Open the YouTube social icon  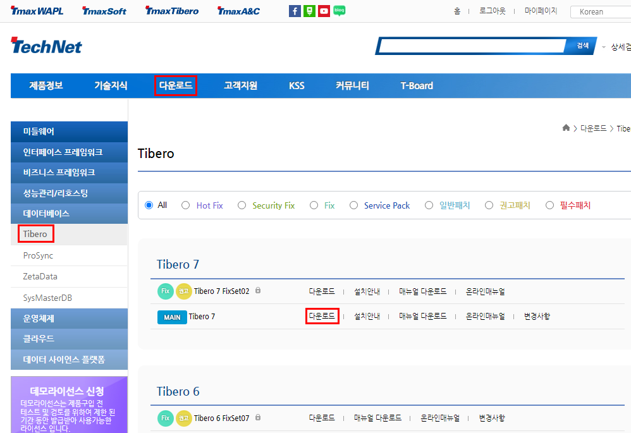[324, 11]
